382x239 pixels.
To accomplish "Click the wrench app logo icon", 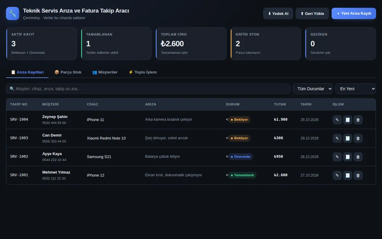I will (12, 13).
